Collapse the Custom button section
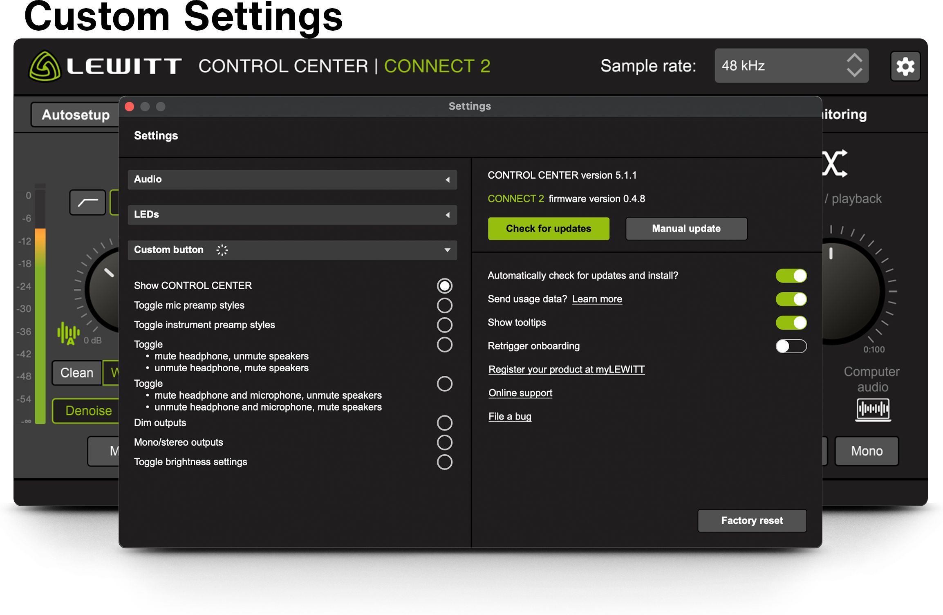This screenshot has height=615, width=943. 447,250
